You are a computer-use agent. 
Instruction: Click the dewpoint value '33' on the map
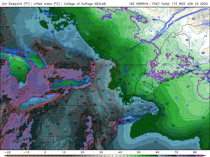[x=193, y=19]
